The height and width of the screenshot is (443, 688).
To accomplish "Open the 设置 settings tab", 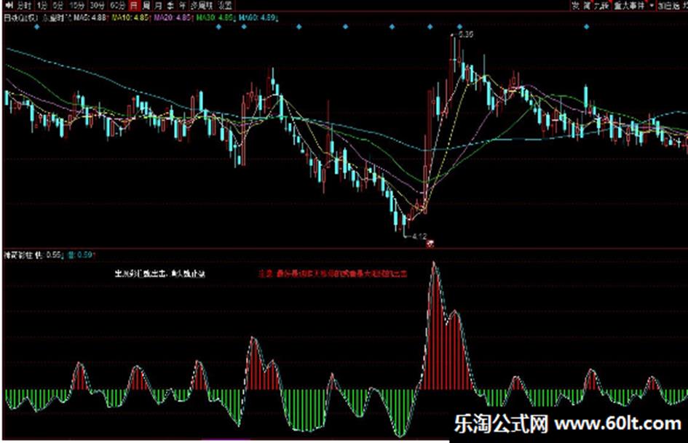I will point(226,5).
